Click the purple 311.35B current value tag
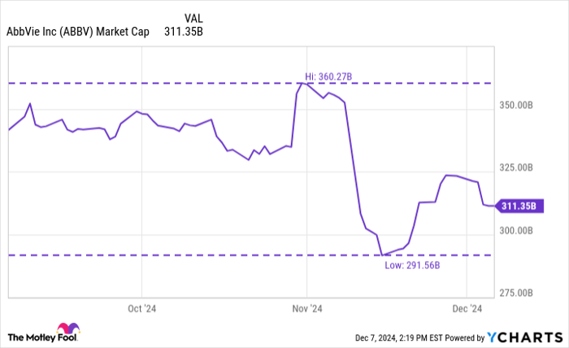Screen dimensions: 569x348 click(518, 207)
